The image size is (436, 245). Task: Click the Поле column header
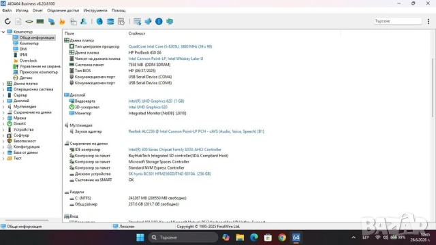69,33
